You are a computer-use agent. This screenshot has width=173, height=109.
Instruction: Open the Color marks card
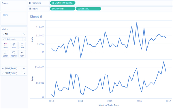pos(5,45)
